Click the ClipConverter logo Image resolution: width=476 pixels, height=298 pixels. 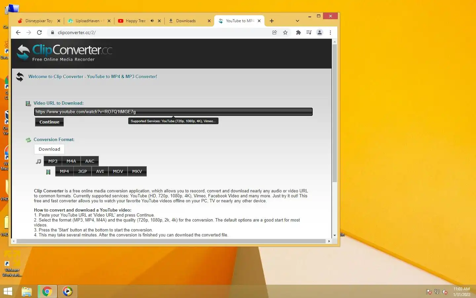click(x=64, y=53)
